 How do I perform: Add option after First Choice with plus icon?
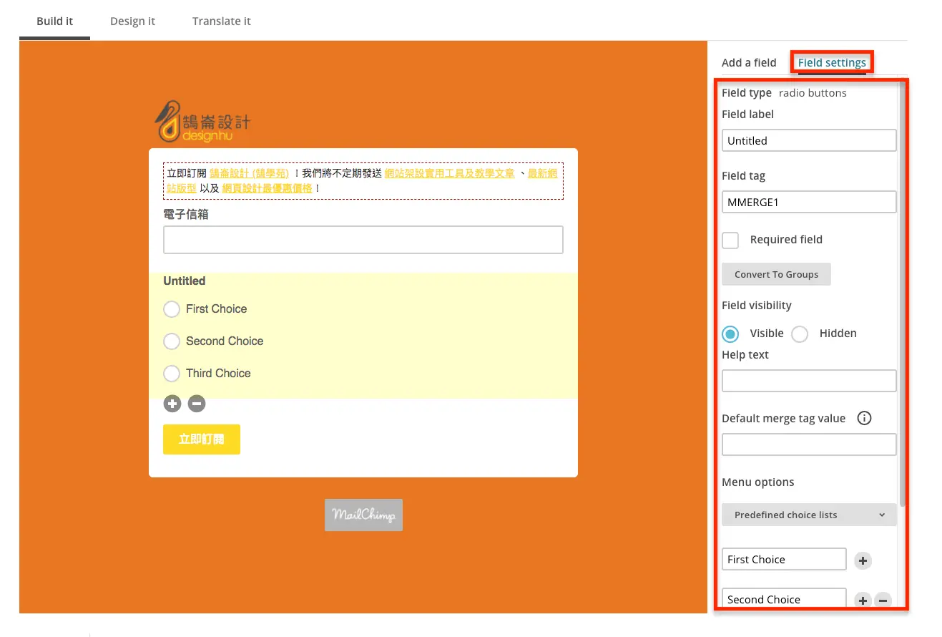coord(863,560)
